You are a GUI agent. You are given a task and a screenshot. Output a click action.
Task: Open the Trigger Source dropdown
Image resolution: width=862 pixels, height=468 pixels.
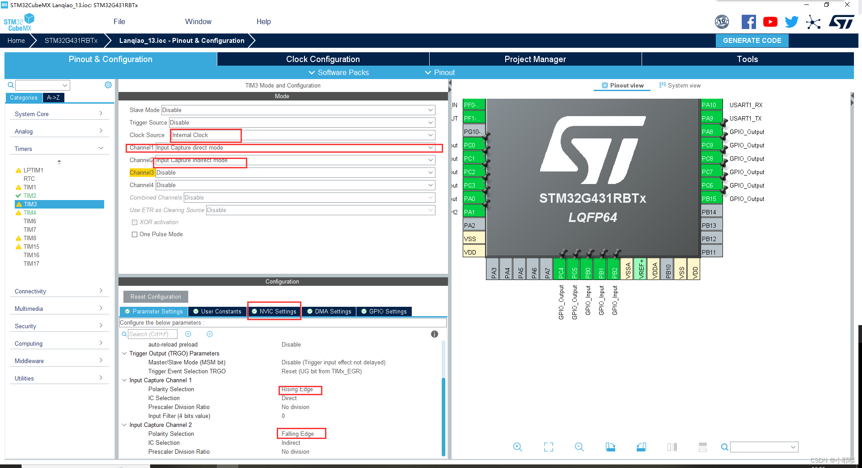(x=302, y=123)
